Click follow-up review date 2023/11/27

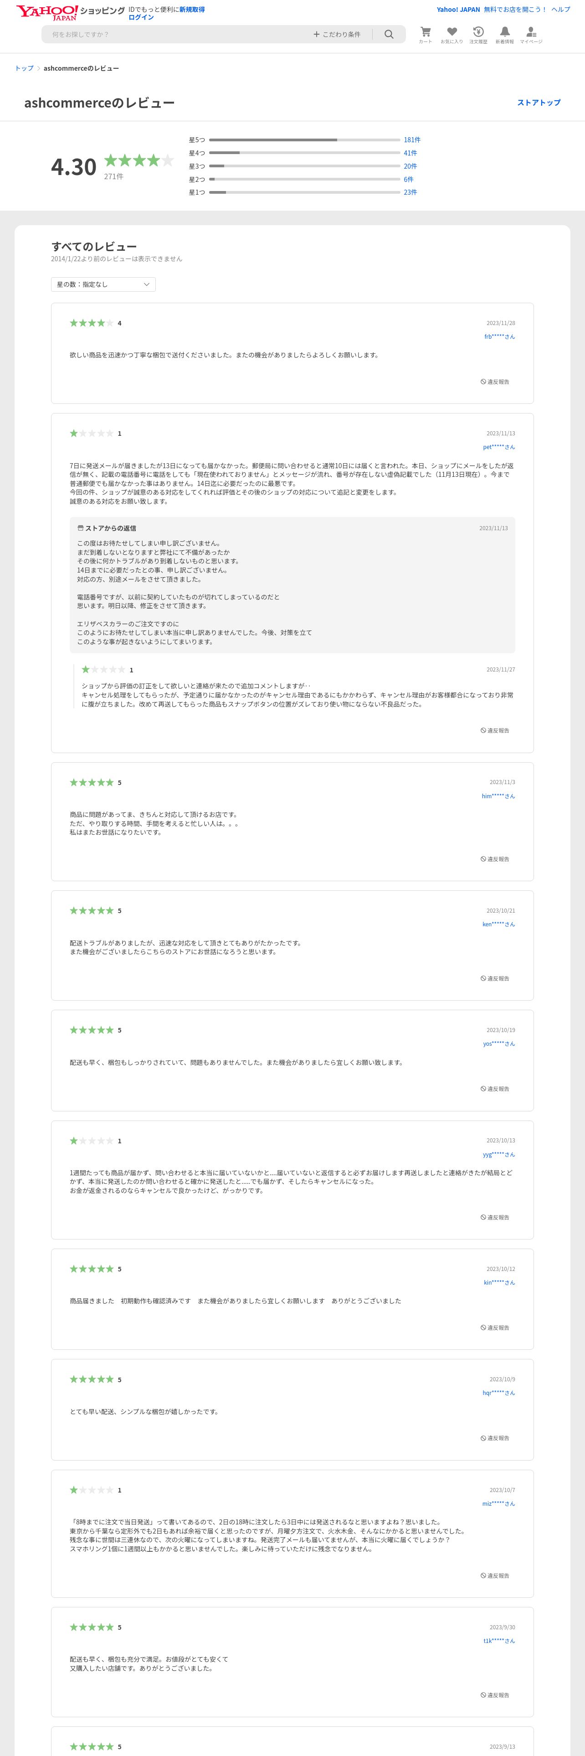501,669
